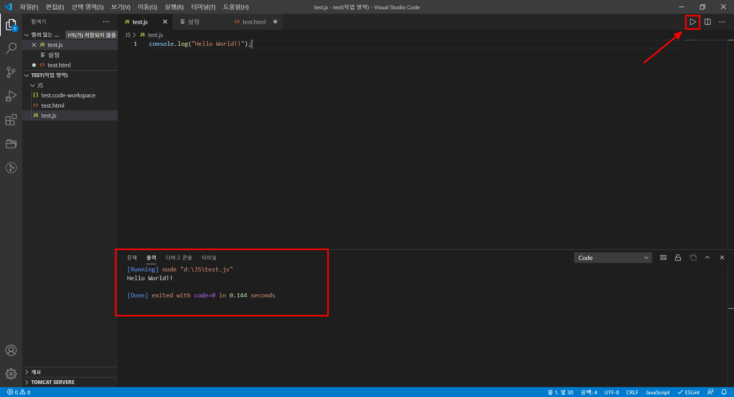This screenshot has height=397, width=734.
Task: Open the 터미널(T) menu
Action: (203, 7)
